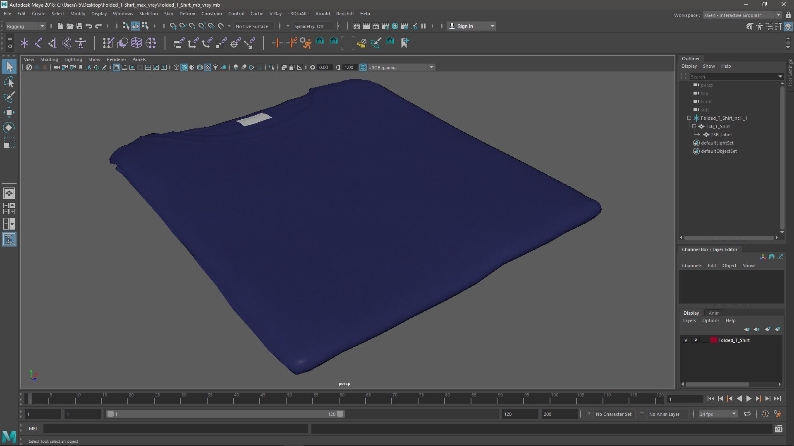Click the Single Pane layout icon

tap(9, 193)
